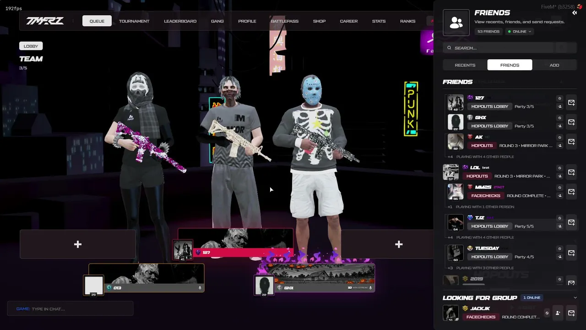Click the game chat input box
Screen dimensions: 586x330
[71, 309]
